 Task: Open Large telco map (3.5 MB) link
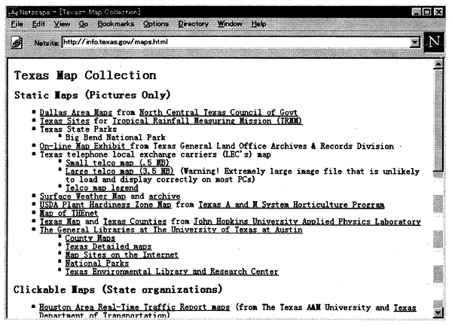click(120, 171)
